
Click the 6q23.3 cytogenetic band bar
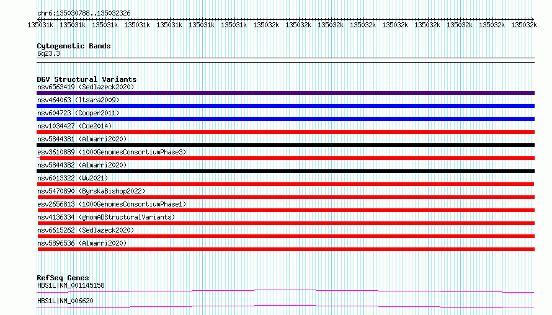point(285,60)
